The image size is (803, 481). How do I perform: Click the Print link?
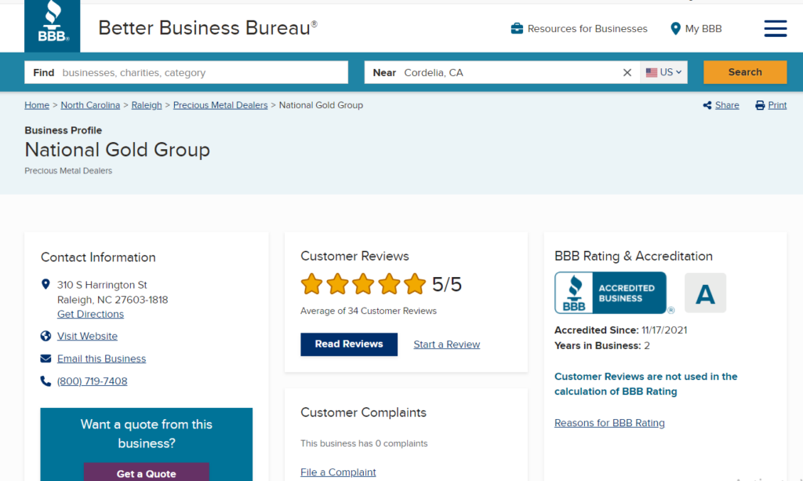point(777,105)
